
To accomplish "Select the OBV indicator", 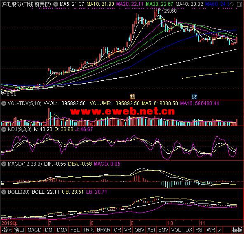I will [x=139, y=230].
